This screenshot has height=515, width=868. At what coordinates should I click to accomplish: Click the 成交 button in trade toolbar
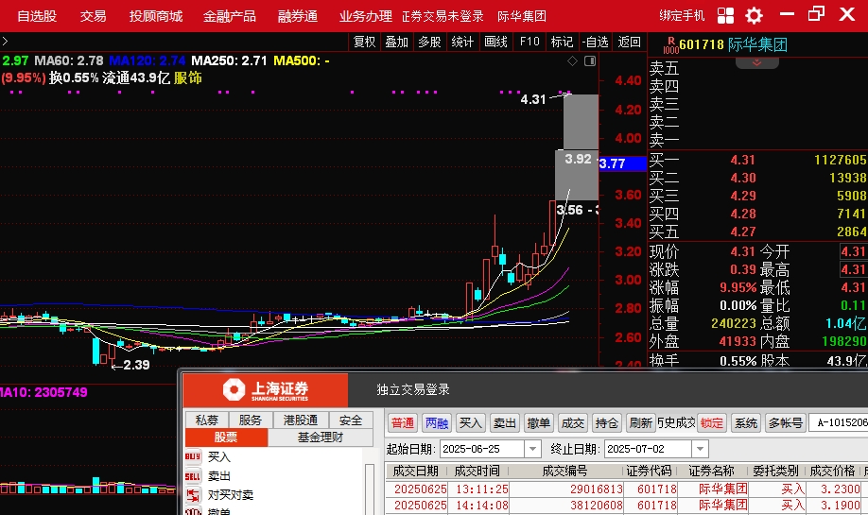point(573,422)
